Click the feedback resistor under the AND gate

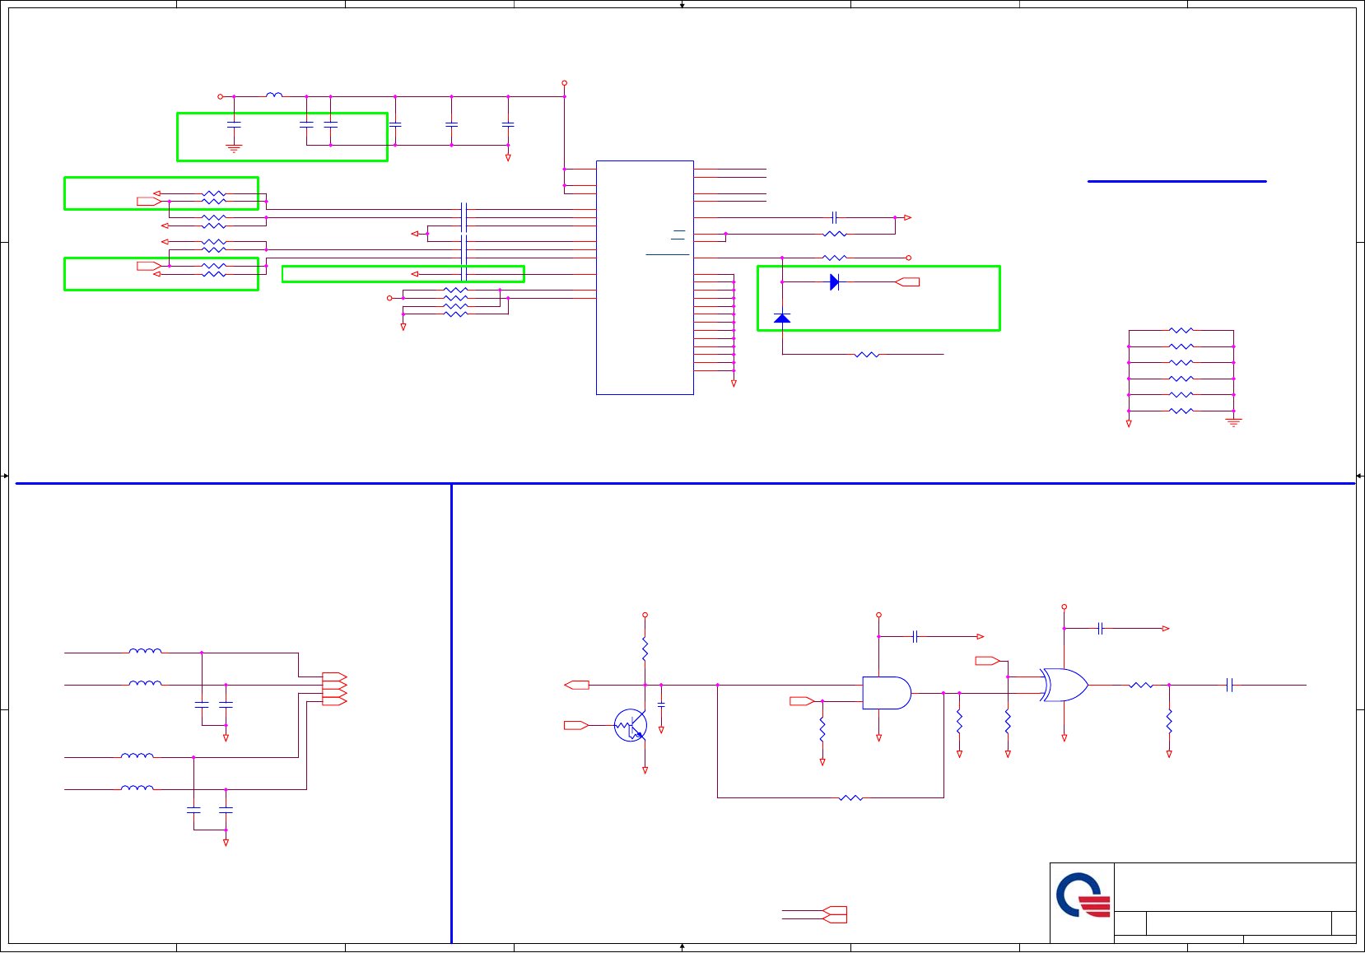tap(850, 797)
